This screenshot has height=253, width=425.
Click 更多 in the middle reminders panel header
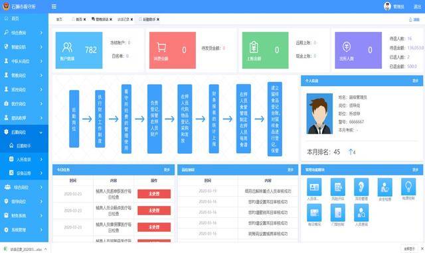290,170
